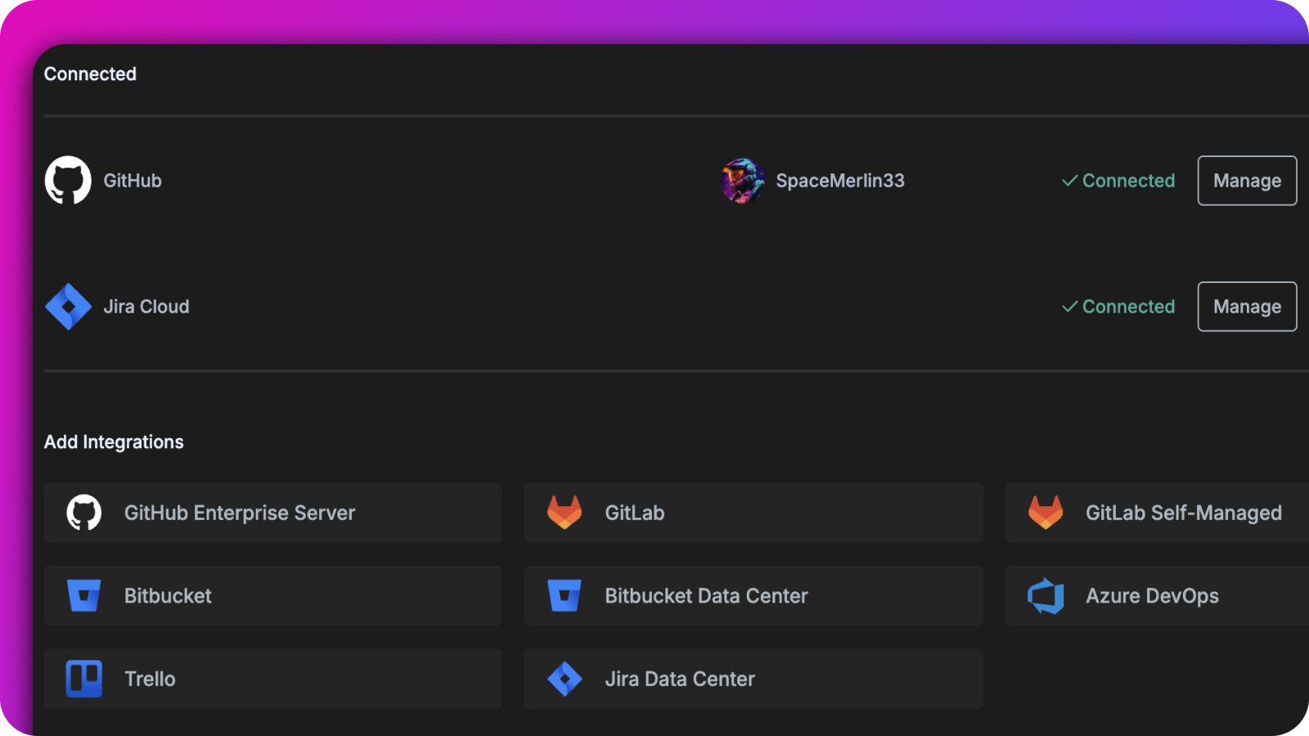The width and height of the screenshot is (1309, 736).
Task: Click the GitHub Enterprise Server octocat icon
Action: 84,513
